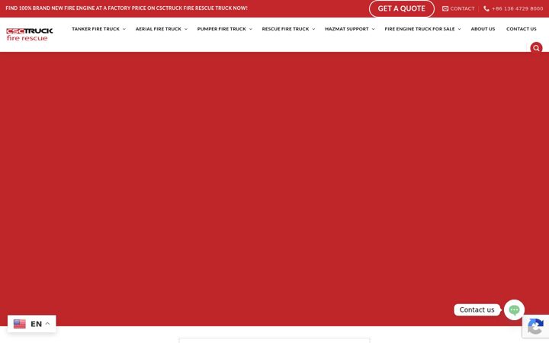Viewport: 549px width, 343px height.
Task: Go to the Contact Us page
Action: pyautogui.click(x=522, y=29)
